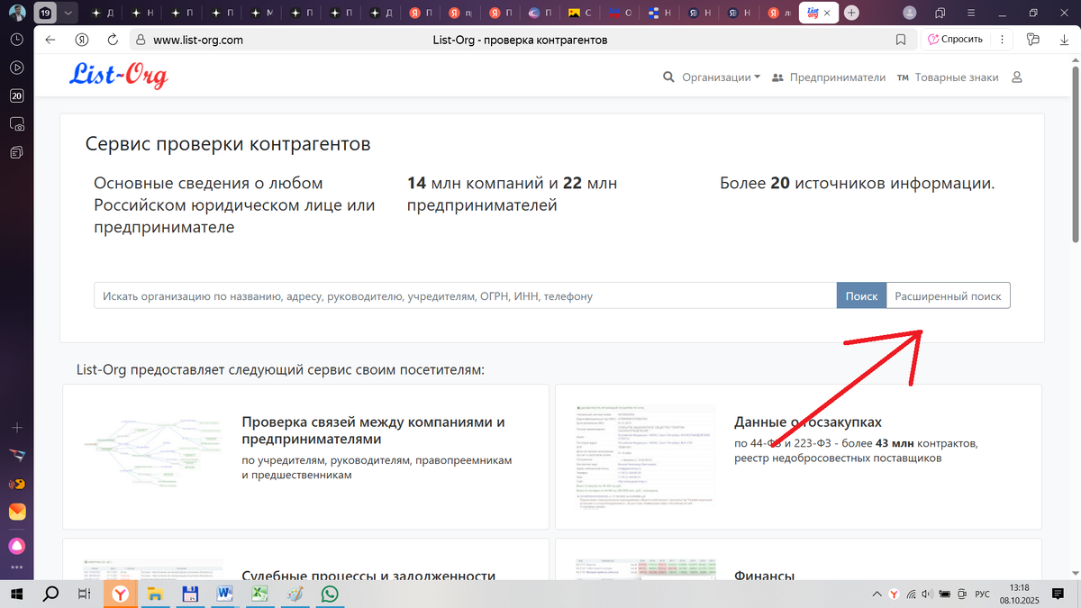1081x608 pixels.
Task: Click the page vertical scrollbar thumb
Action: tap(1075, 153)
